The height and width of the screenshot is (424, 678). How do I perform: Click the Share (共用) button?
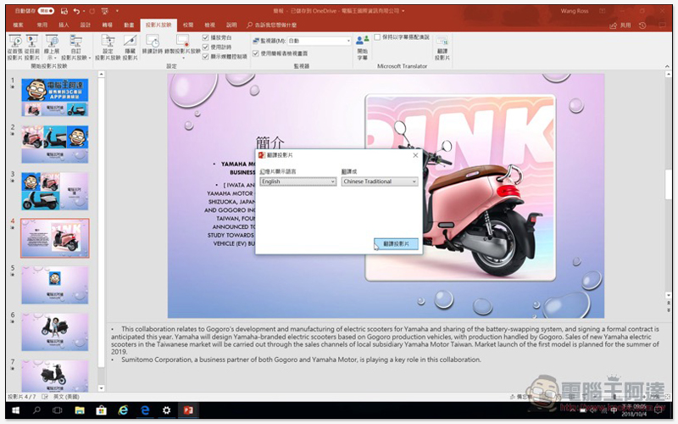620,25
